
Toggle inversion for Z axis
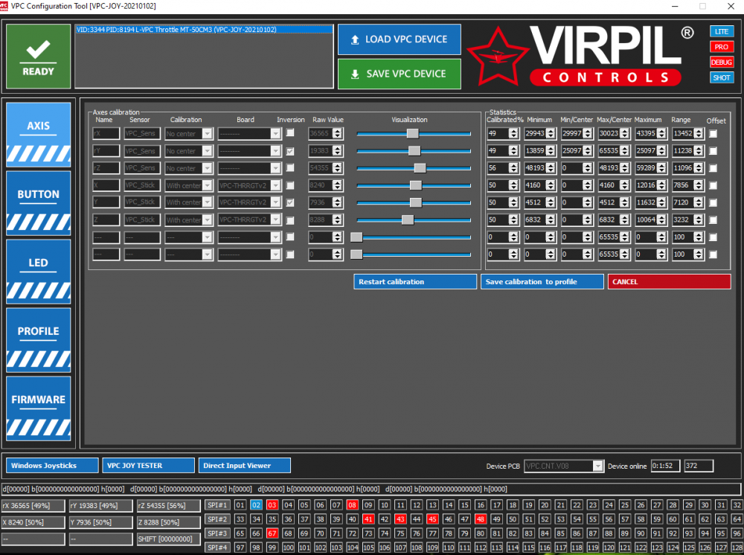[290, 220]
